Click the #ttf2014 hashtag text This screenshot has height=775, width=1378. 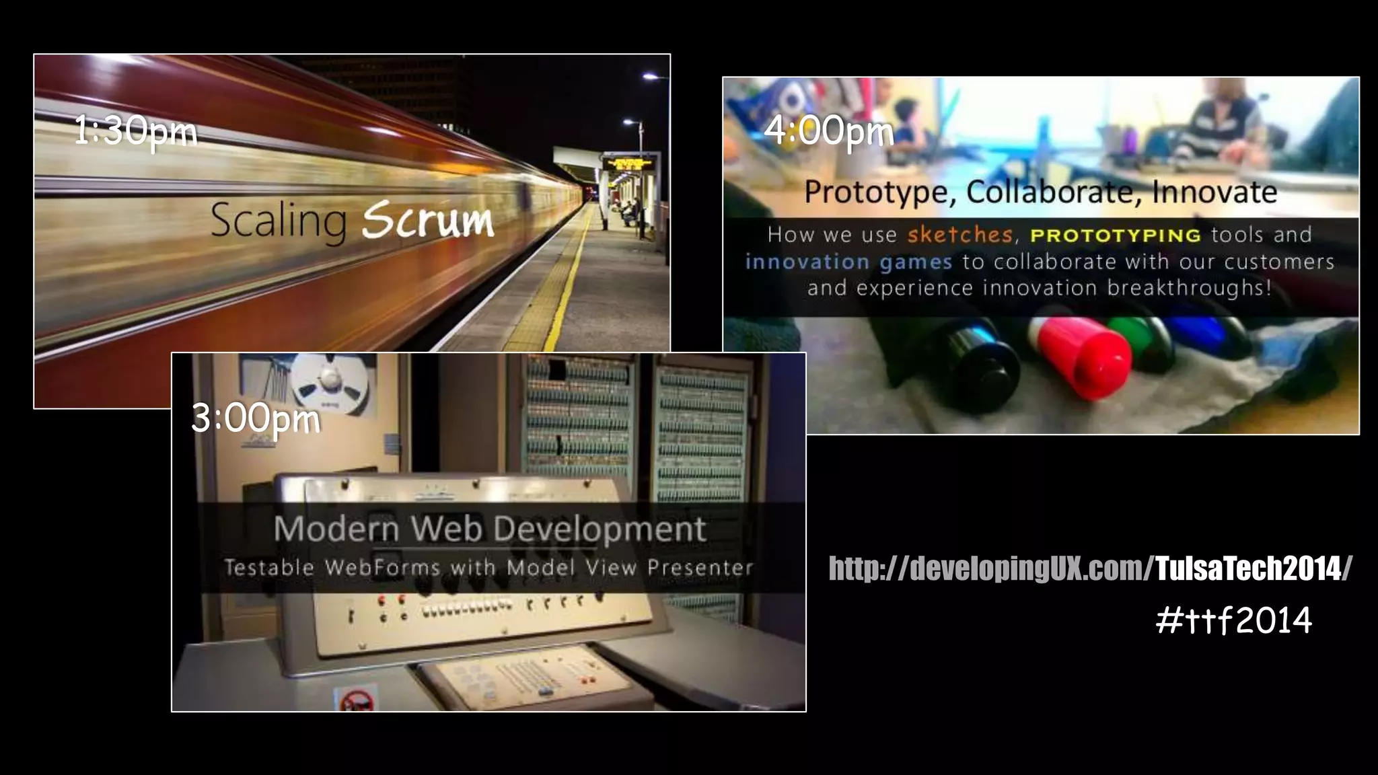click(x=1233, y=620)
